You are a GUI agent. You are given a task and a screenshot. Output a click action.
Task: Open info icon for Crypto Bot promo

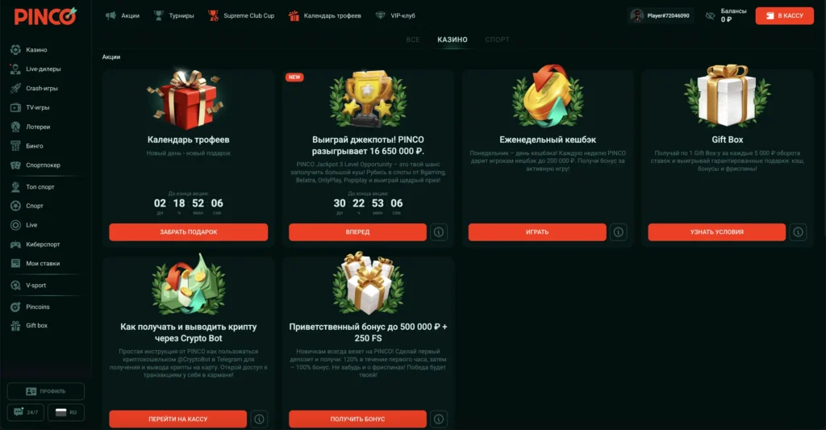(x=259, y=419)
